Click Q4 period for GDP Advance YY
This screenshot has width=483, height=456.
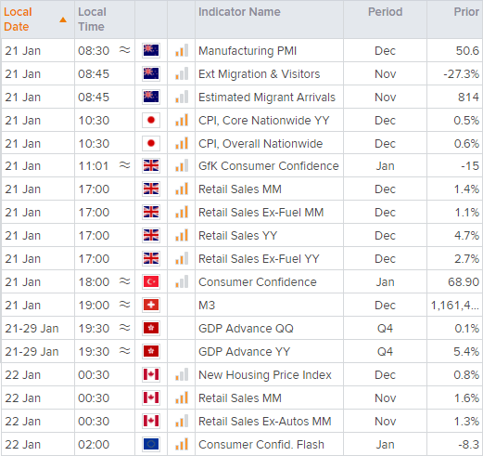(x=385, y=352)
